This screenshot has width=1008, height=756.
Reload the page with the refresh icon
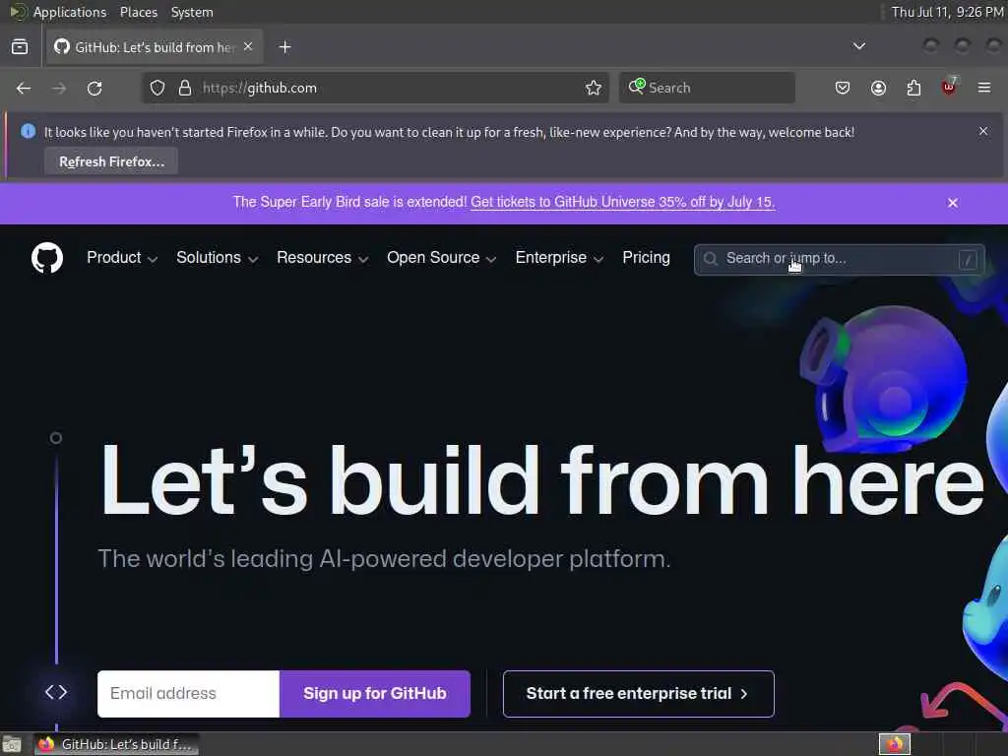coord(94,88)
